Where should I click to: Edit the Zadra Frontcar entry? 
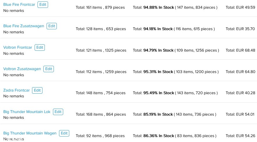(x=37, y=90)
